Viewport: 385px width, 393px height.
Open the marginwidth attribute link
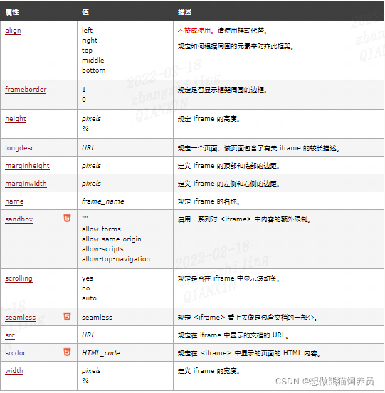(26, 184)
